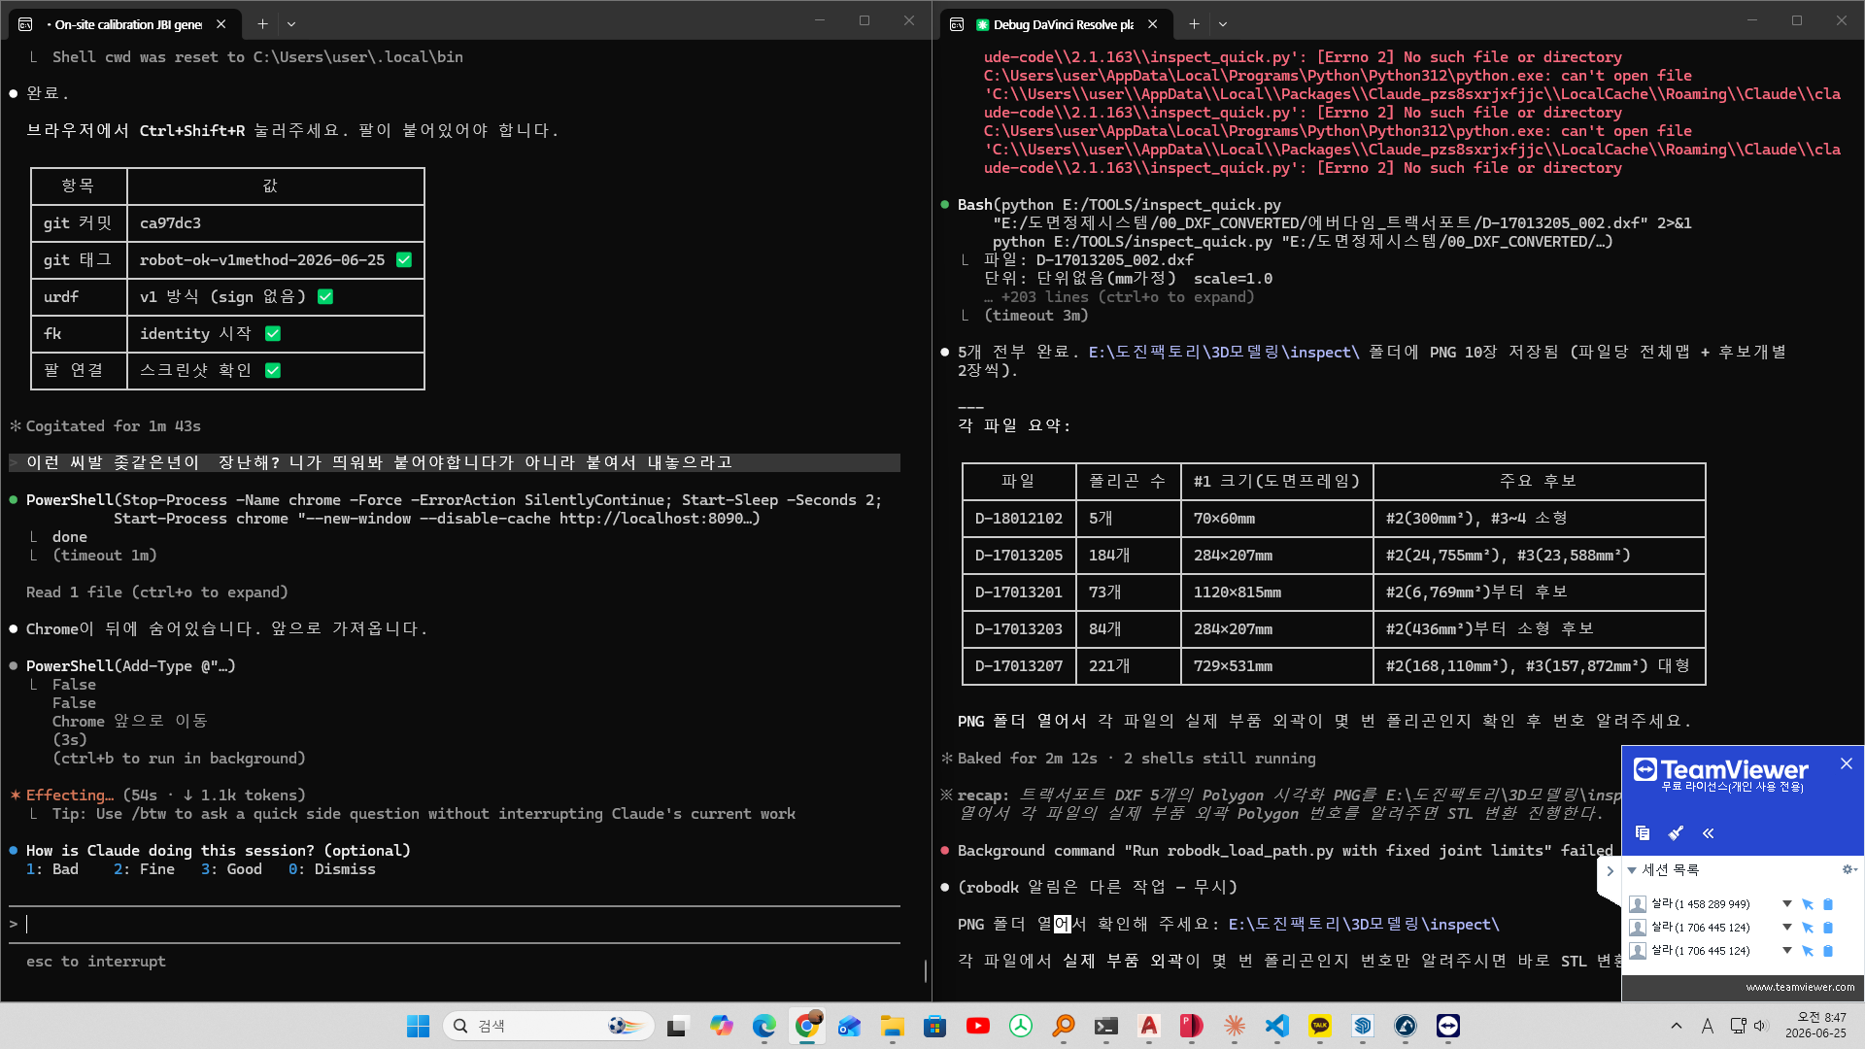
Task: Click the +203 lines expand hint
Action: pos(1119,297)
